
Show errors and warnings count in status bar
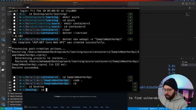9,109
